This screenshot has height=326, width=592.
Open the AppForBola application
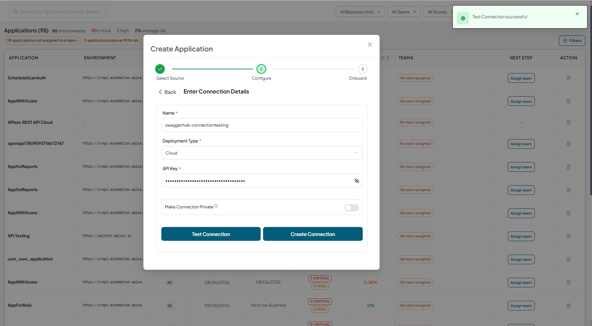pyautogui.click(x=20, y=305)
